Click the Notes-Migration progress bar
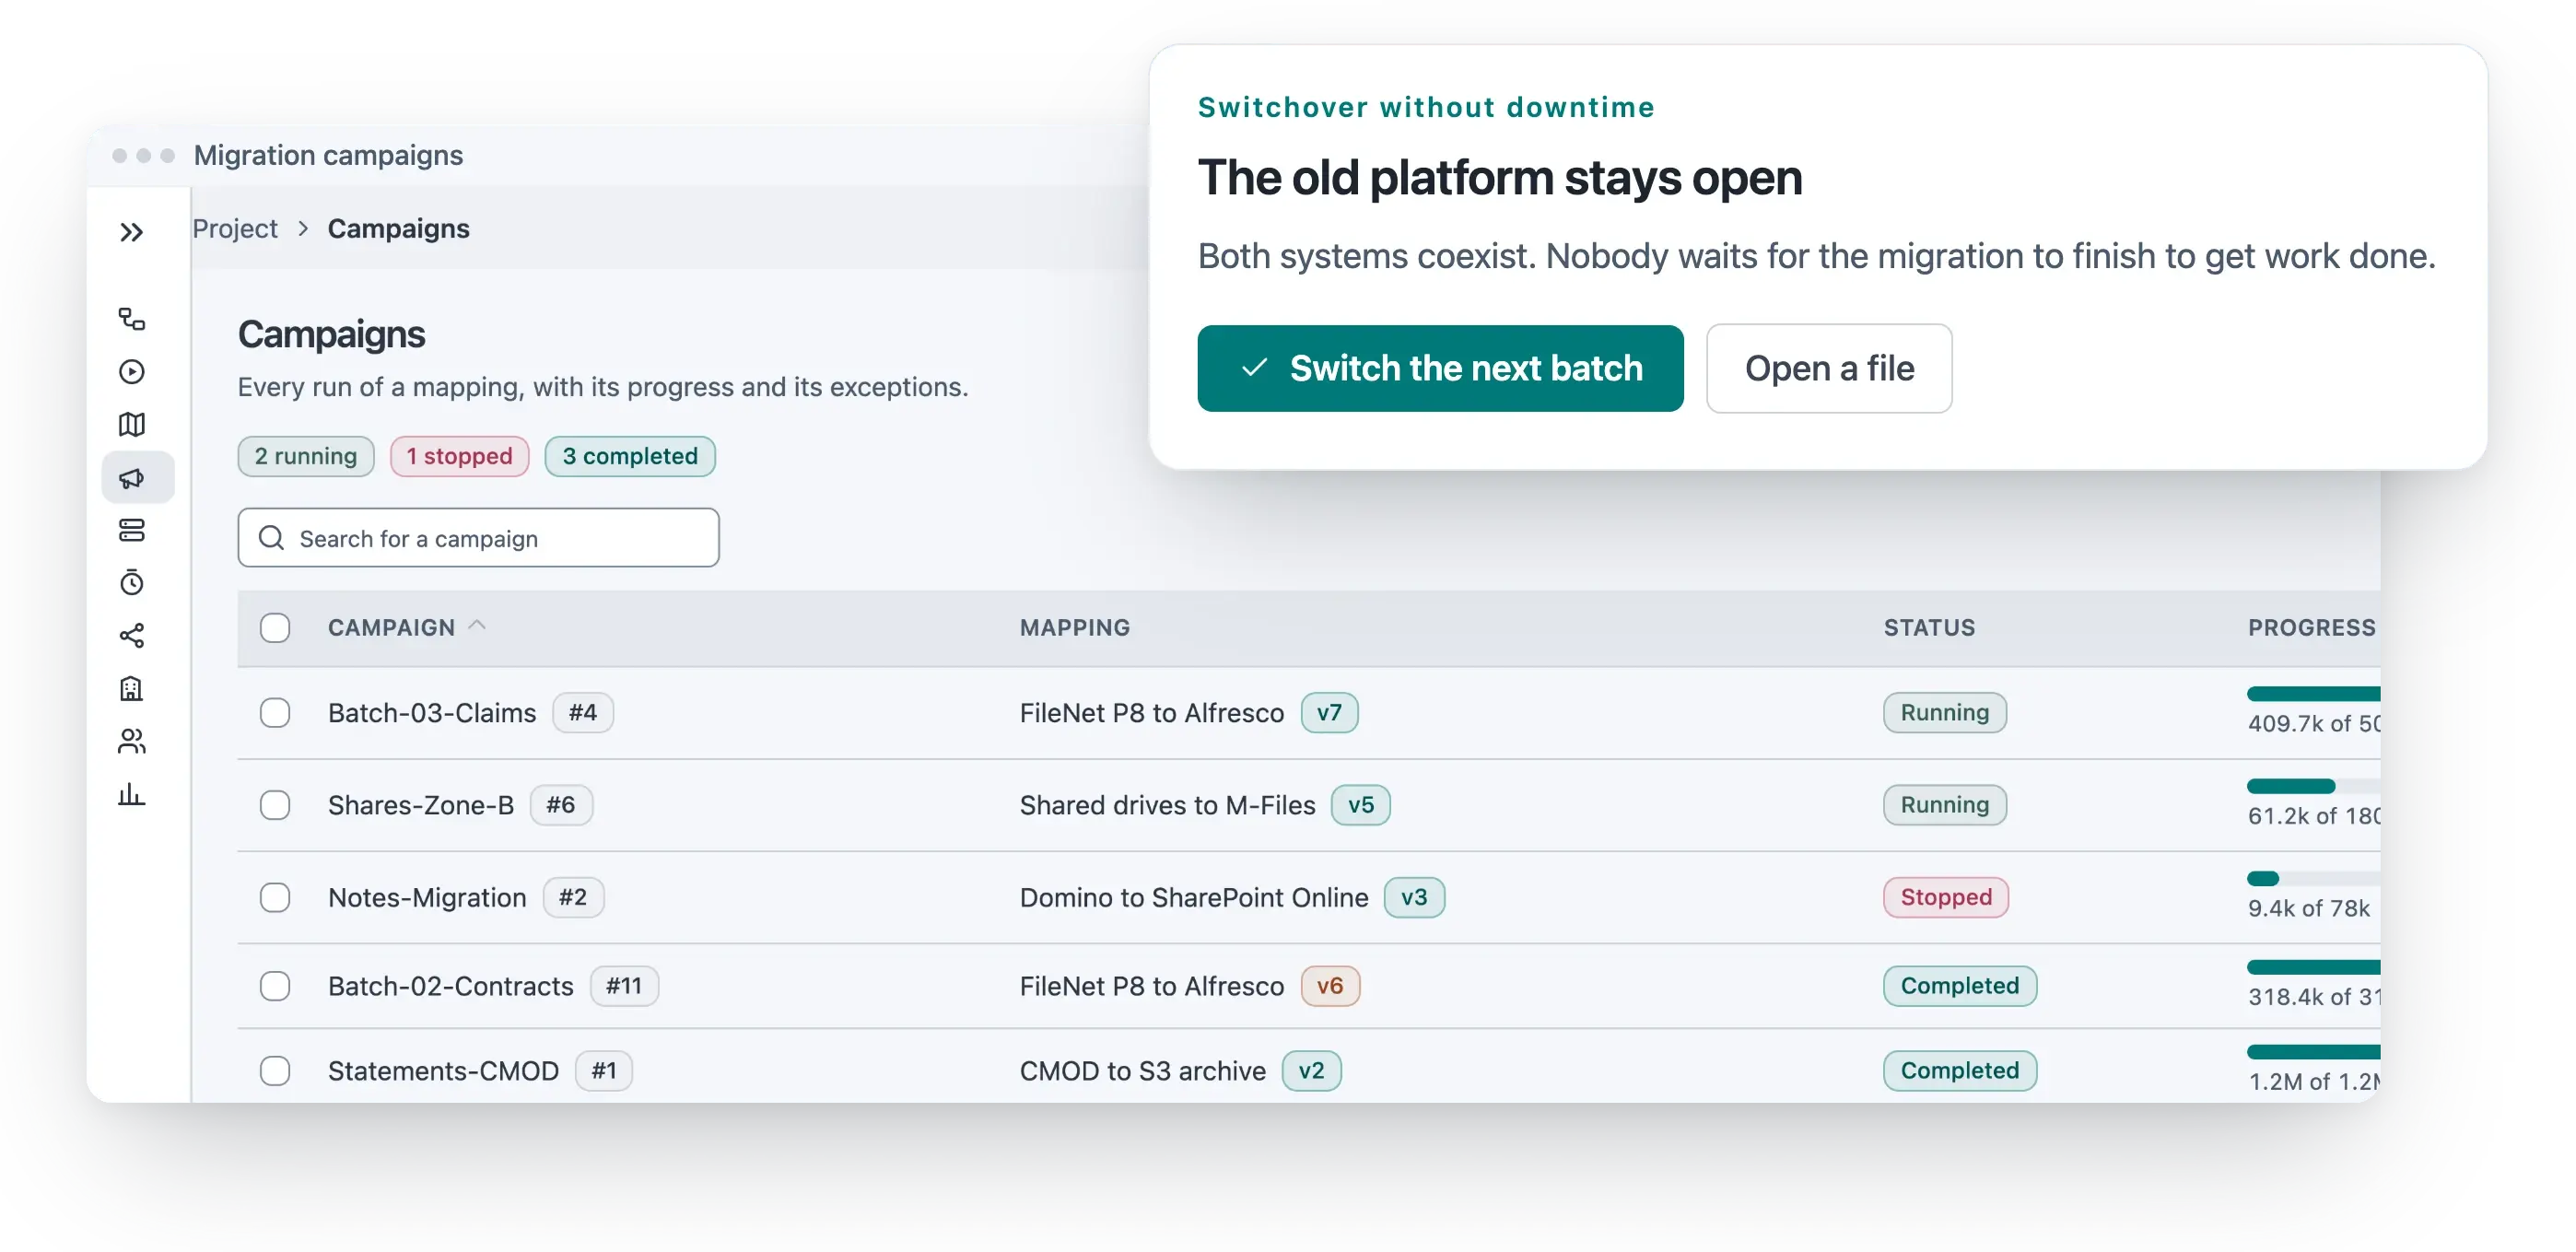This screenshot has width=2576, height=1252. [x=2313, y=879]
